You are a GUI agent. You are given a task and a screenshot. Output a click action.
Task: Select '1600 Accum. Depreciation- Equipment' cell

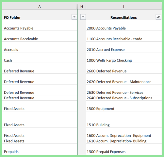[123, 133]
